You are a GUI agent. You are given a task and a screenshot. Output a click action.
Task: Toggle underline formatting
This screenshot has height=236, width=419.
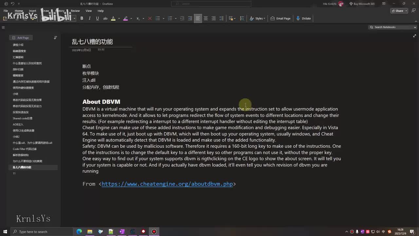pos(98,18)
